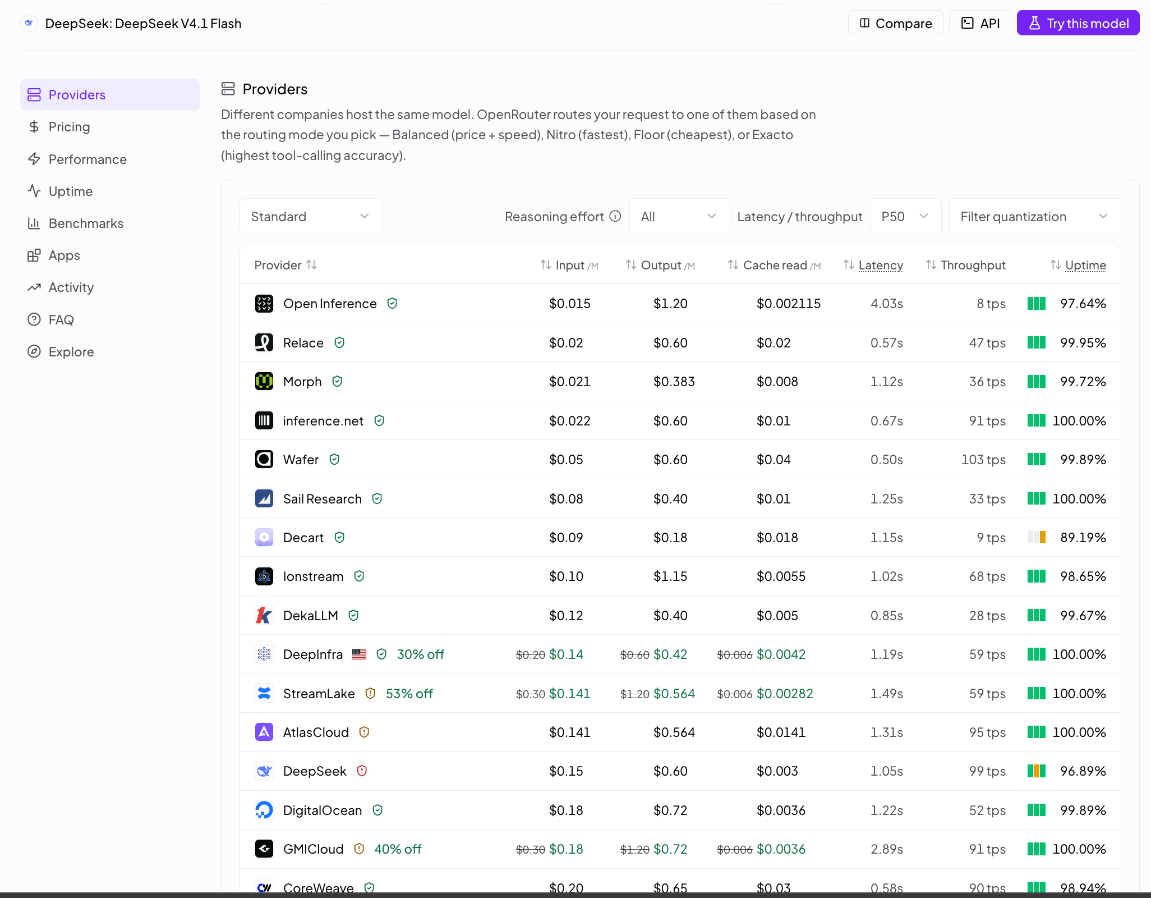Sort providers by Cache read price
1151x898 pixels.
774,265
